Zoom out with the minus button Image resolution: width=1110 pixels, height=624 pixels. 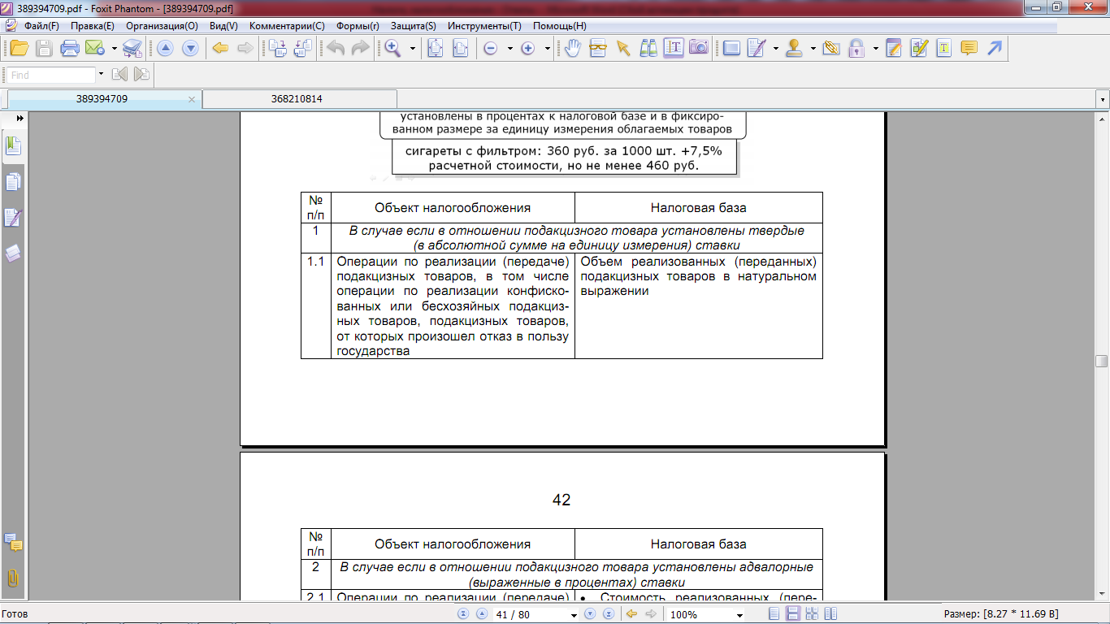pos(491,48)
